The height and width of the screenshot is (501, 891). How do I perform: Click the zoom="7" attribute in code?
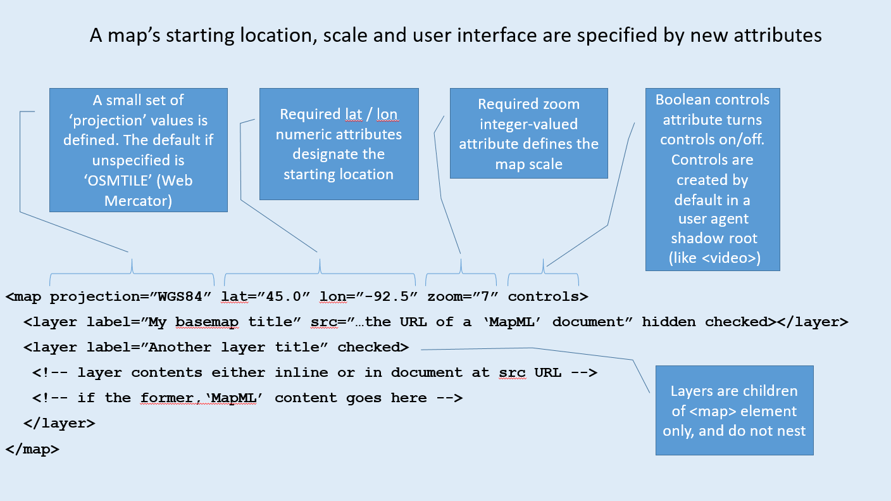point(463,296)
